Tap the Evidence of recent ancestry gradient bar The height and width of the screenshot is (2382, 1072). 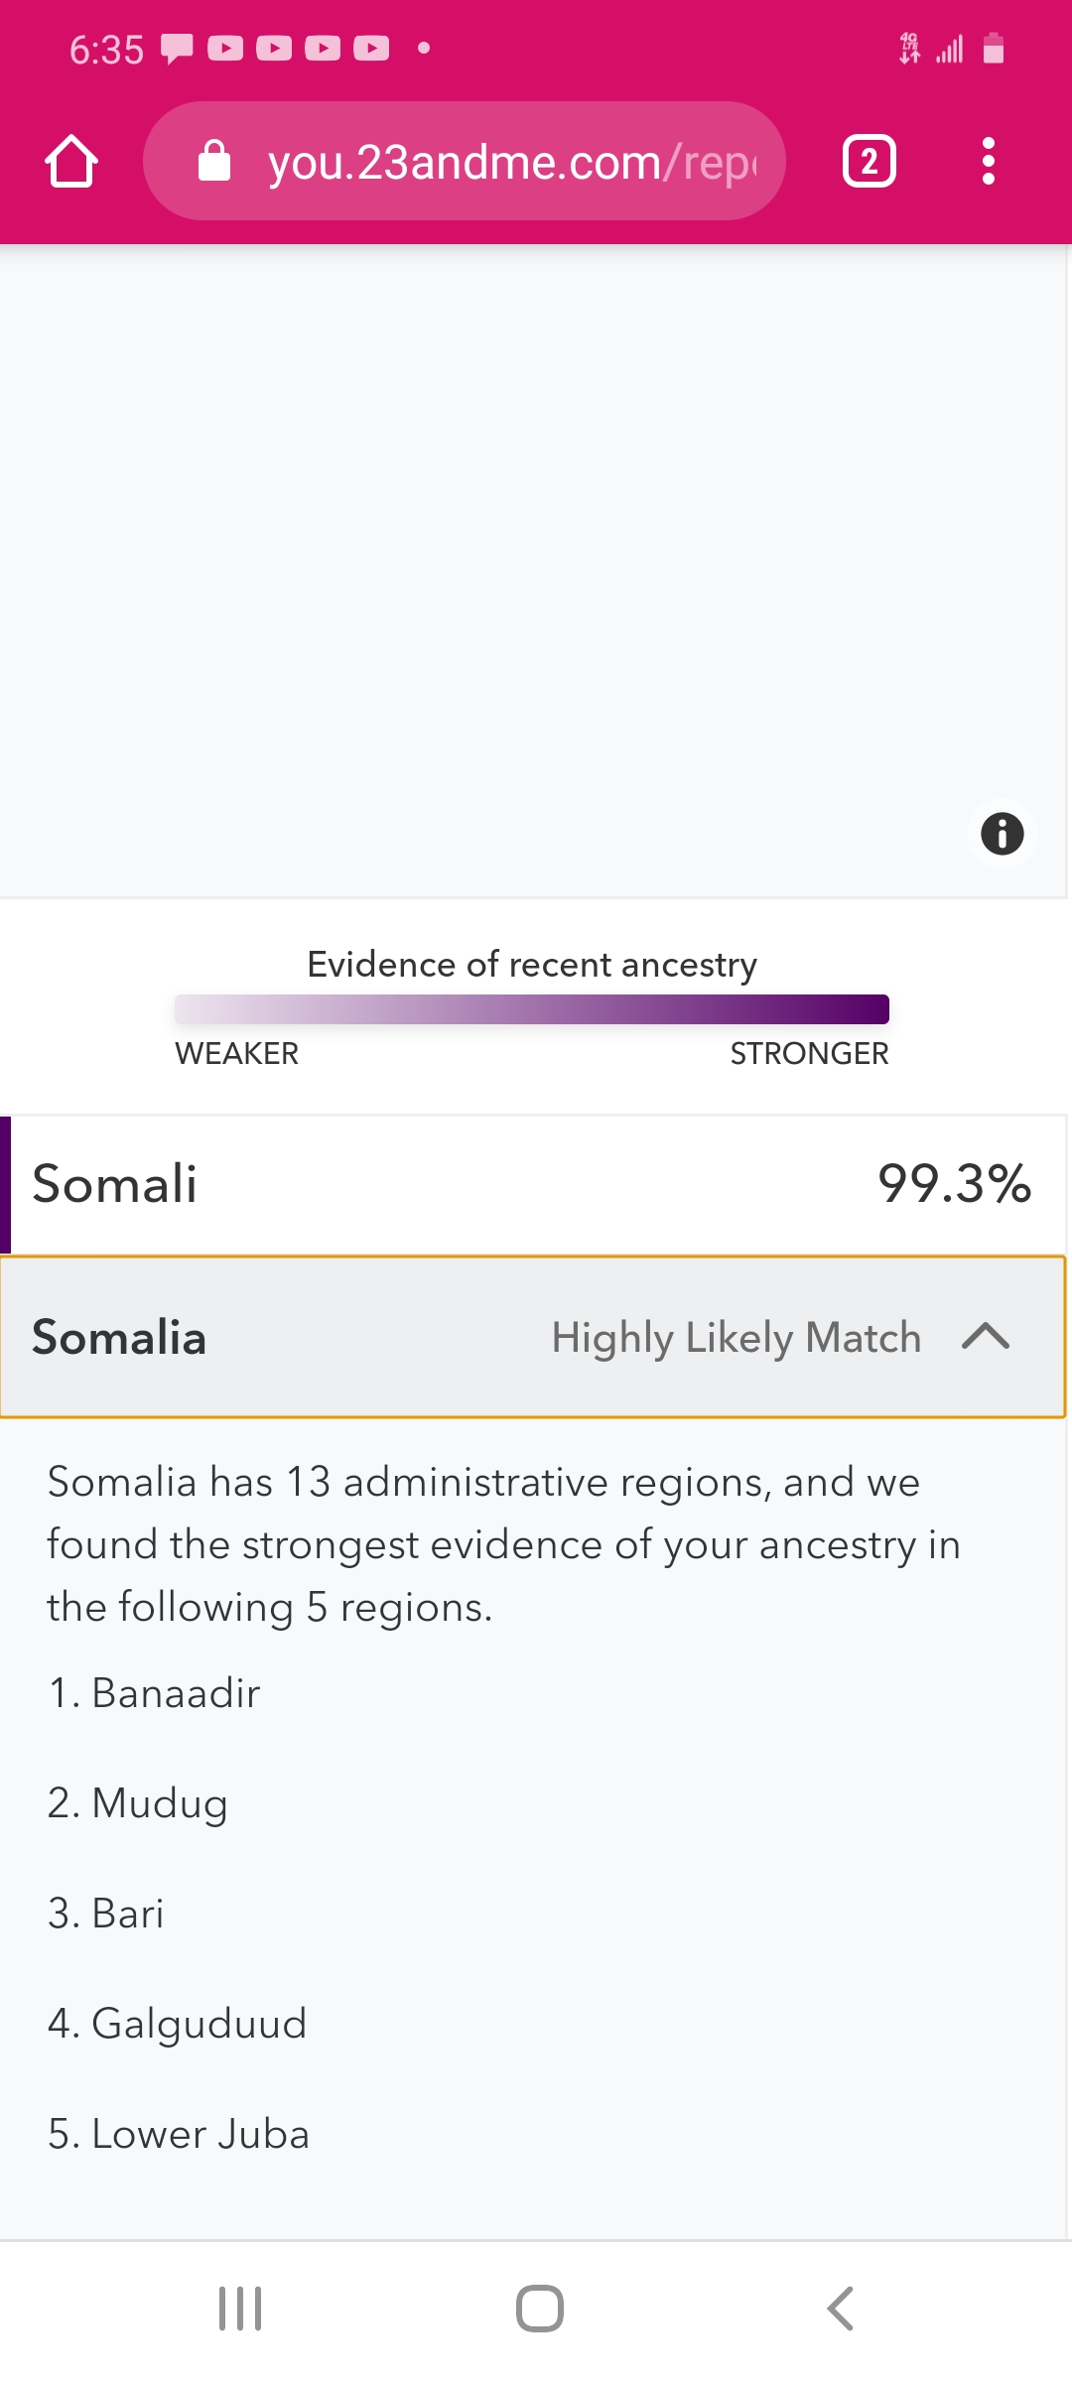point(532,1008)
